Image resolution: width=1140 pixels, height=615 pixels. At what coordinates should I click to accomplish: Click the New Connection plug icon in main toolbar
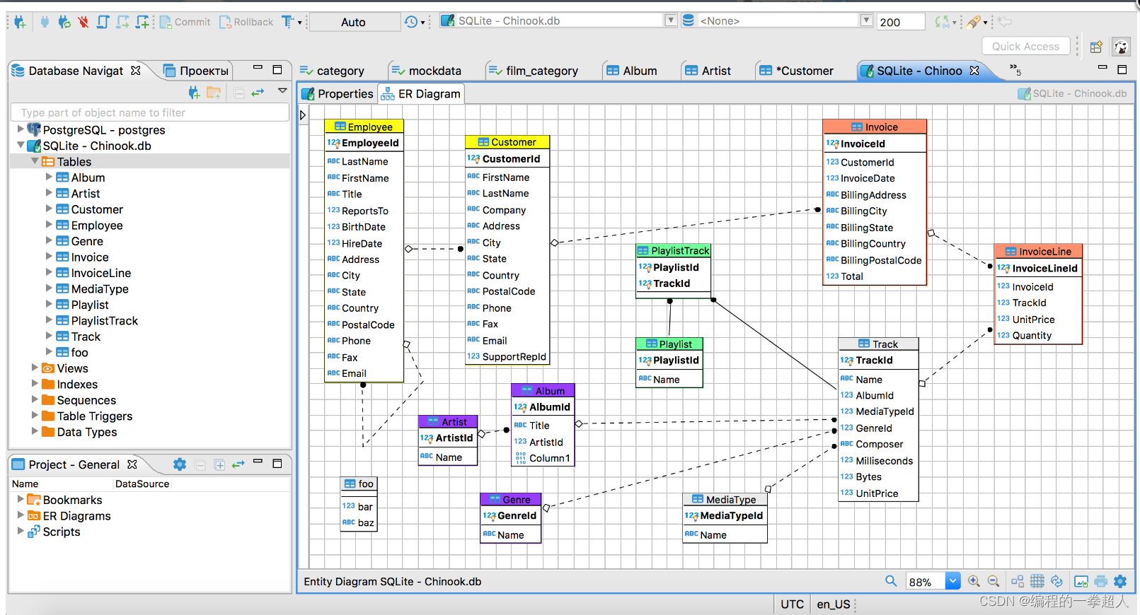20,22
